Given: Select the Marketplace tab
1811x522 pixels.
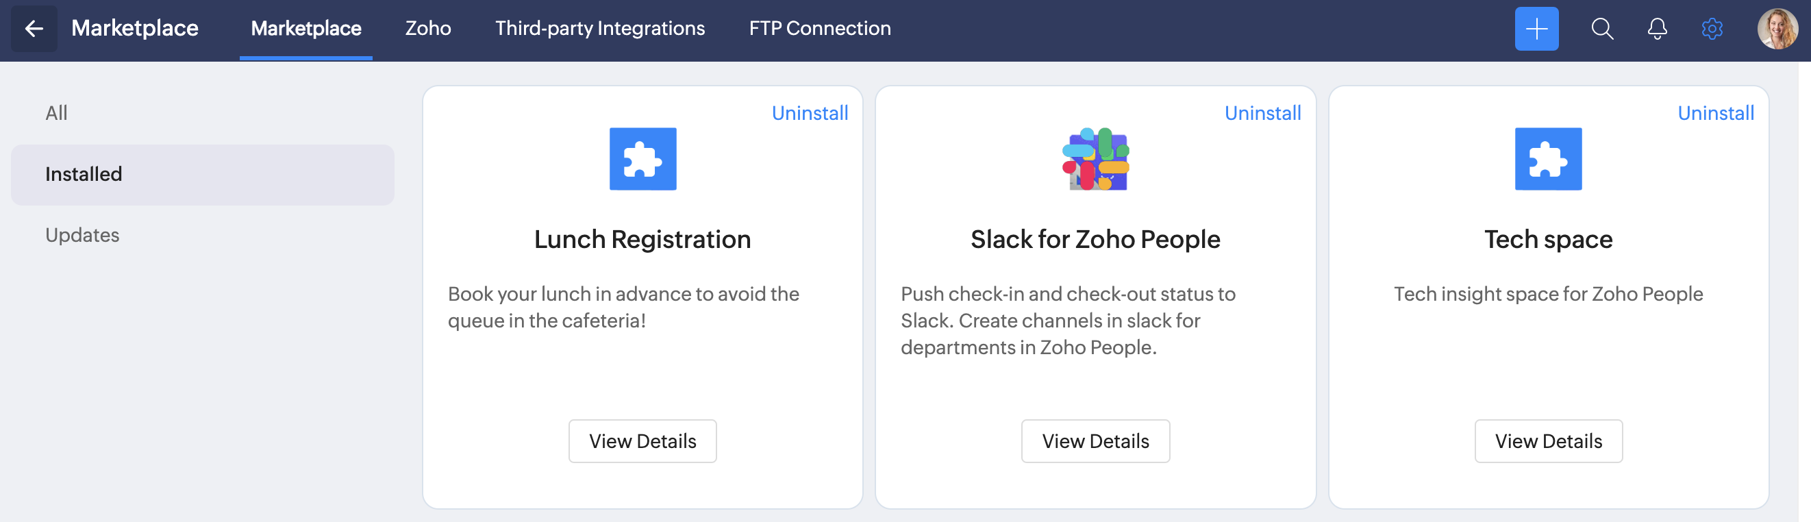Looking at the screenshot, I should click(305, 29).
